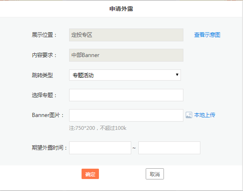The width and height of the screenshot is (243, 191).
Task: Confirm with the orange 确定 button
Action: pos(90,174)
